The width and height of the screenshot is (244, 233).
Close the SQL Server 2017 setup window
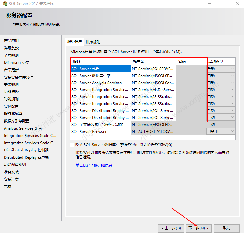click(237, 3)
